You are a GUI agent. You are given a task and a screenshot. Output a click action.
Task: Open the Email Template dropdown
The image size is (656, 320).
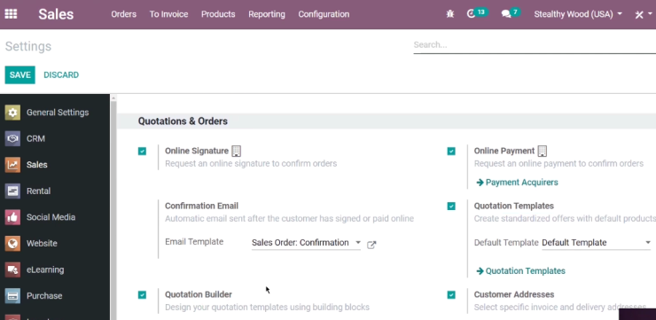[x=306, y=243]
